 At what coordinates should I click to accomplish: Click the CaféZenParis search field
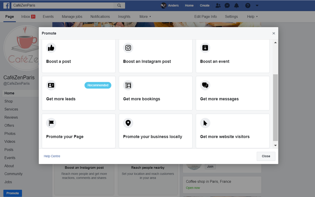point(63,6)
